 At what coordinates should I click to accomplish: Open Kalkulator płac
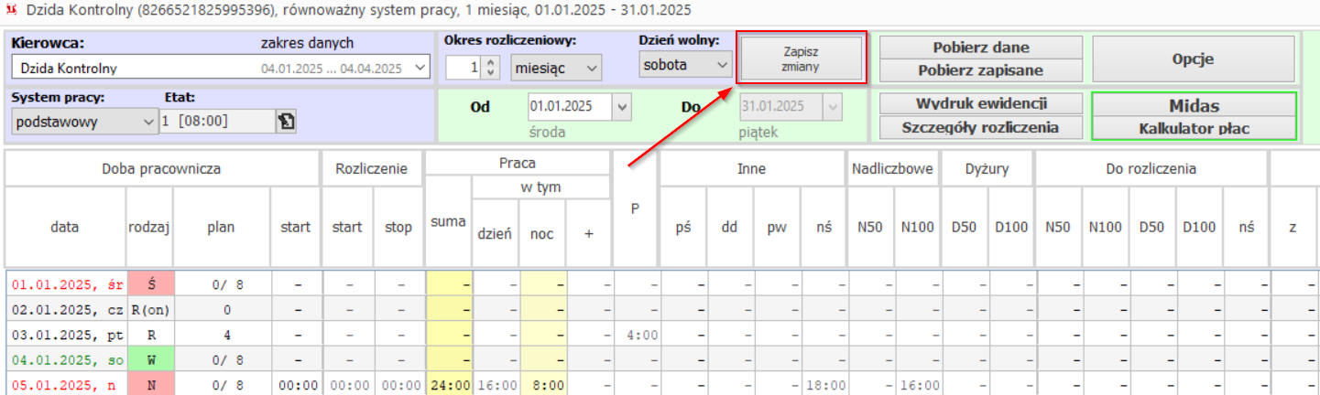pyautogui.click(x=1194, y=128)
